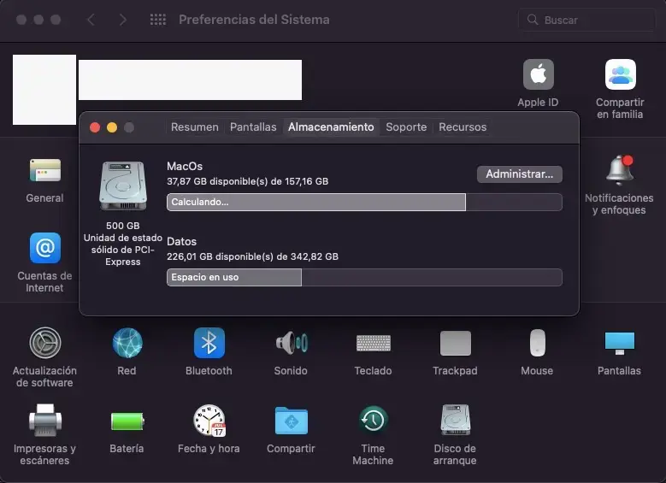Open Bluetooth preferences
Viewport: 666px width, 483px height.
pos(209,343)
